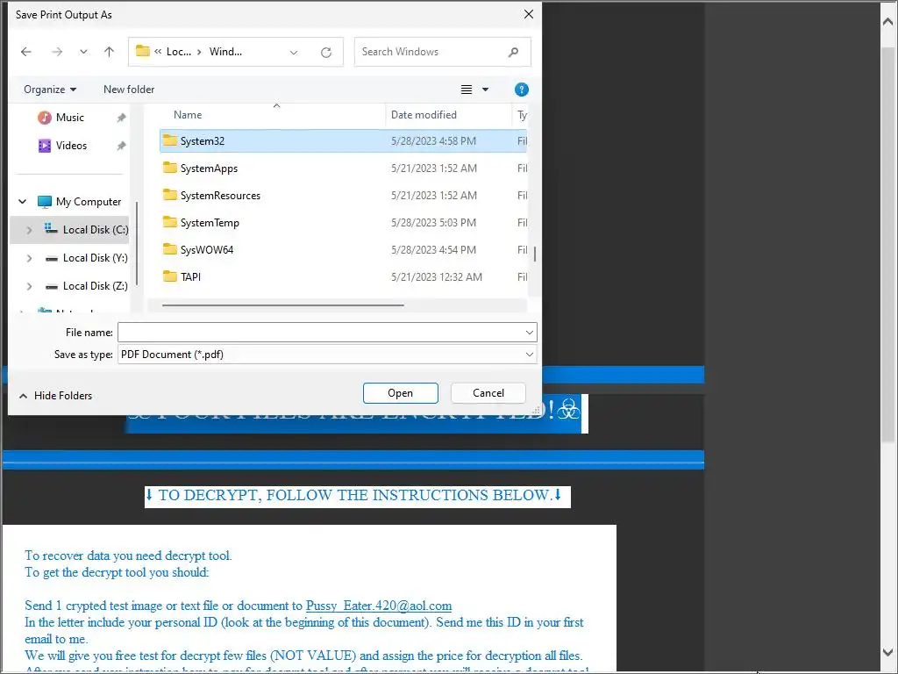Click the SysWOW64 folder icon
898x674 pixels.
[169, 249]
